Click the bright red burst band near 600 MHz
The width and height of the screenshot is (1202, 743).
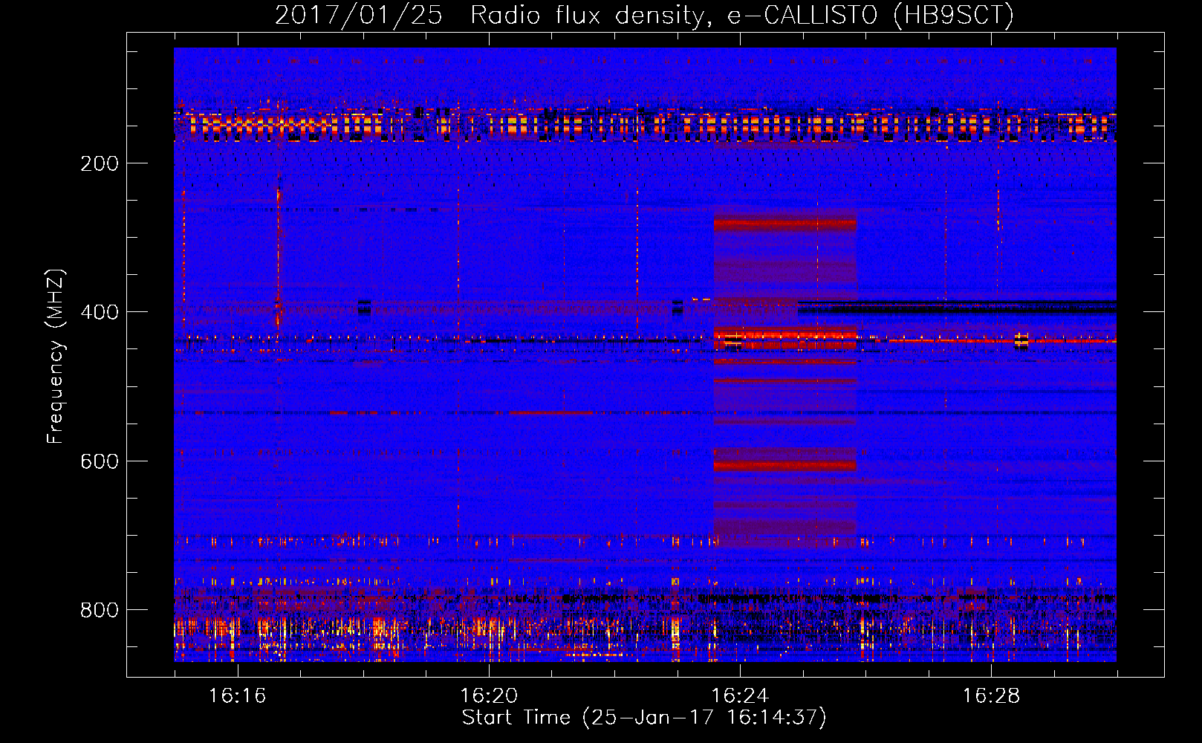[x=785, y=465]
